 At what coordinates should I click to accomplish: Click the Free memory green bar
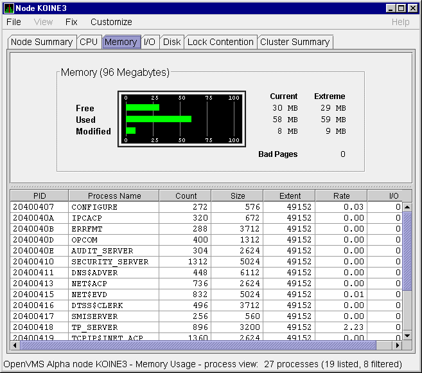click(x=143, y=107)
